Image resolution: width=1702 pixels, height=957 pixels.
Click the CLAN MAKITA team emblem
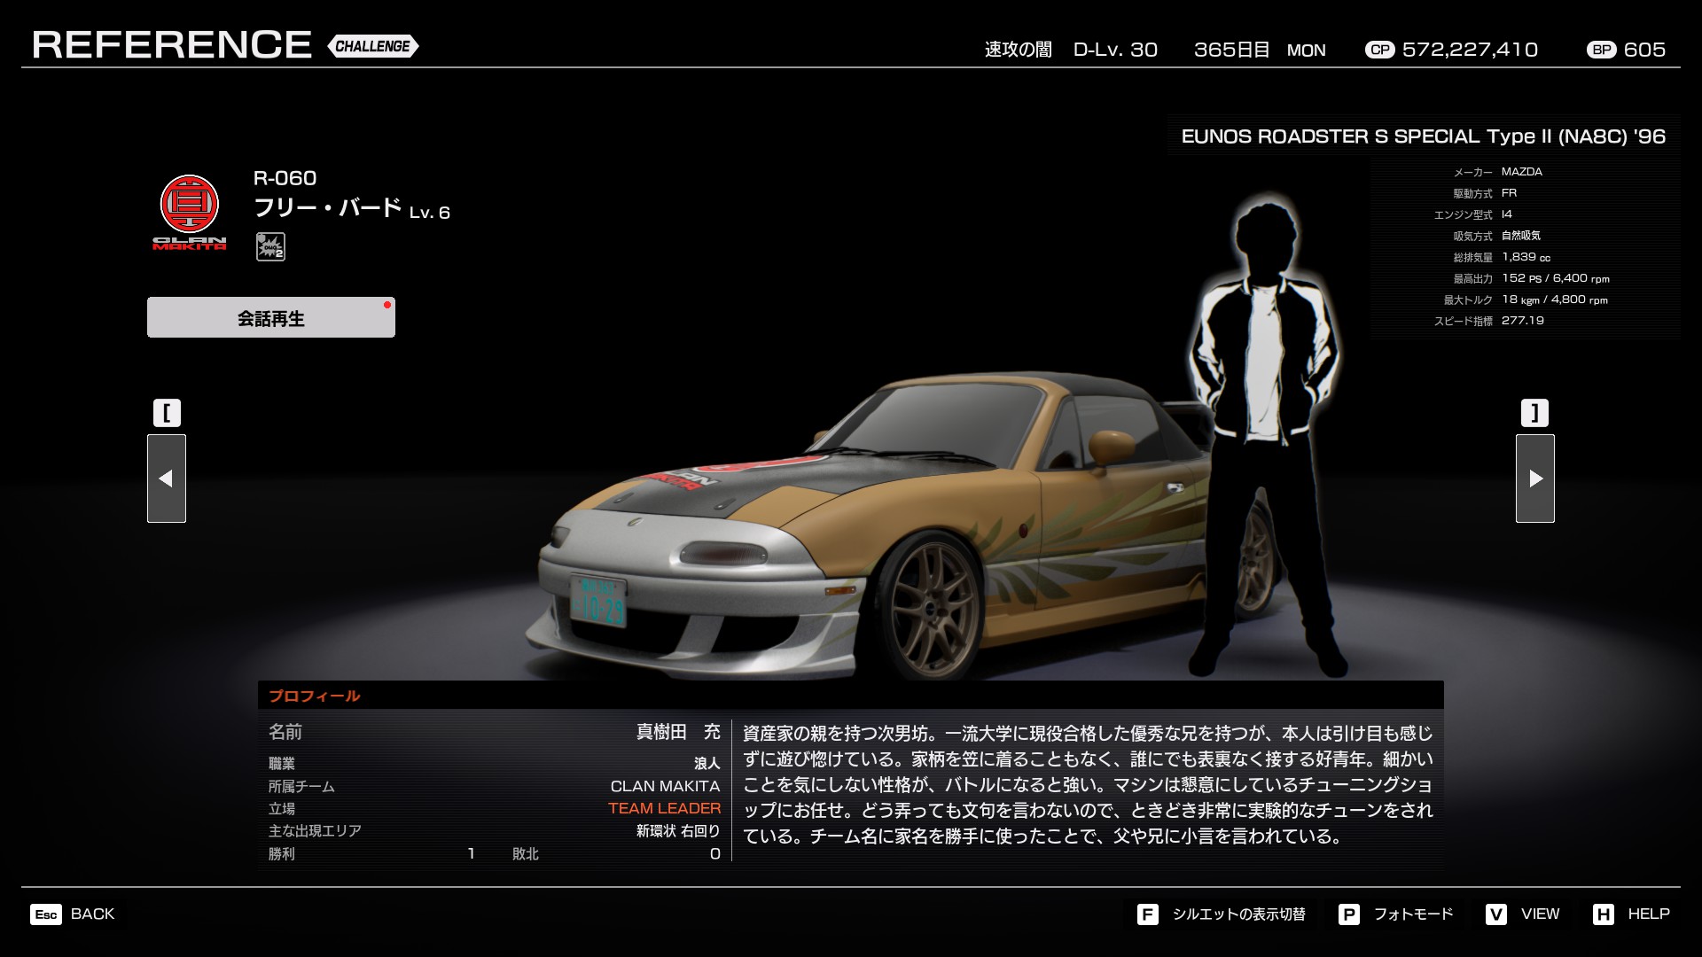pos(189,211)
